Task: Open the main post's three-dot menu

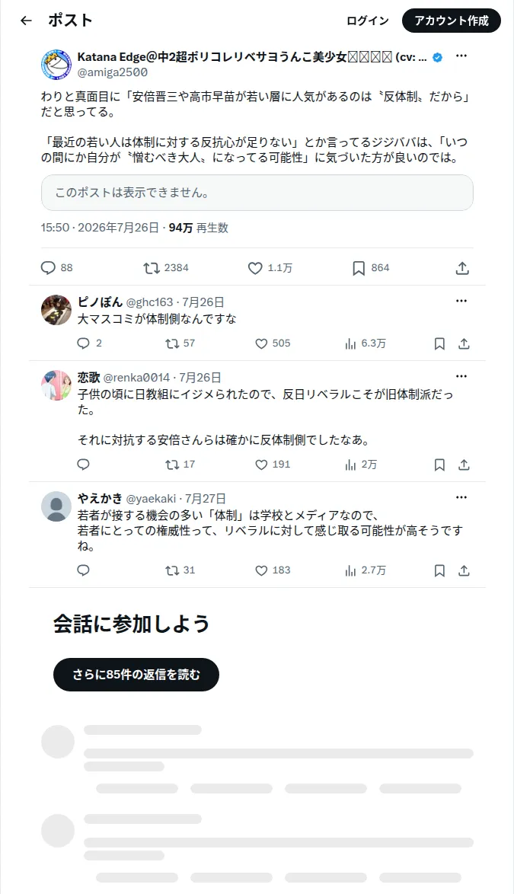Action: coord(461,56)
